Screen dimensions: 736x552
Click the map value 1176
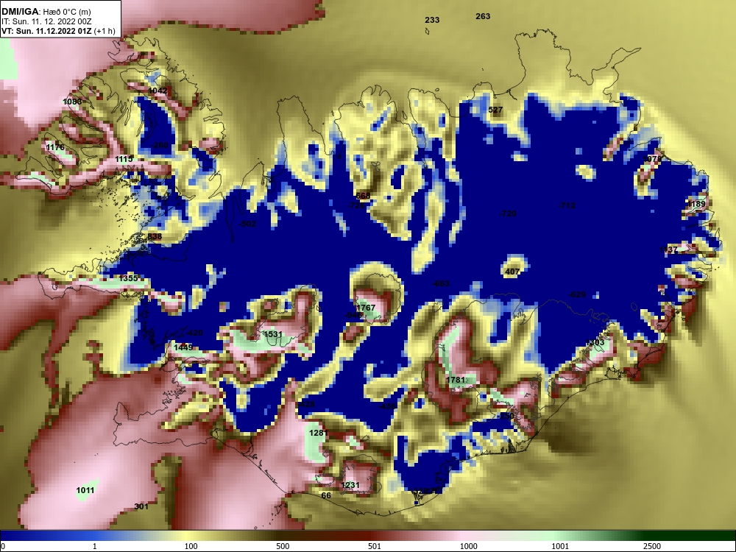tap(55, 147)
